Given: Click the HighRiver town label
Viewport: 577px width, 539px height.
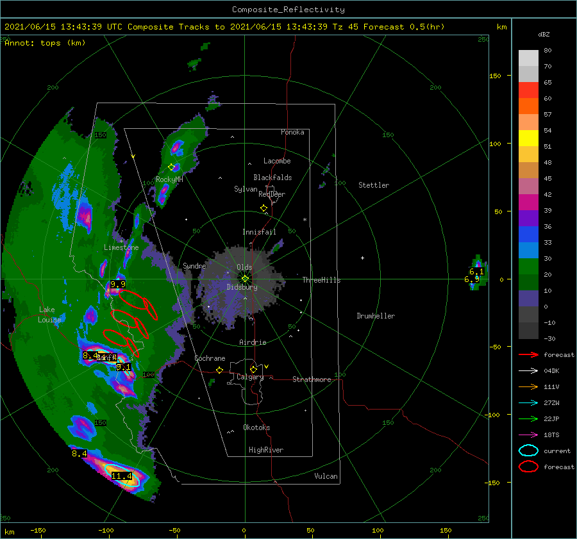Looking at the screenshot, I should [266, 450].
